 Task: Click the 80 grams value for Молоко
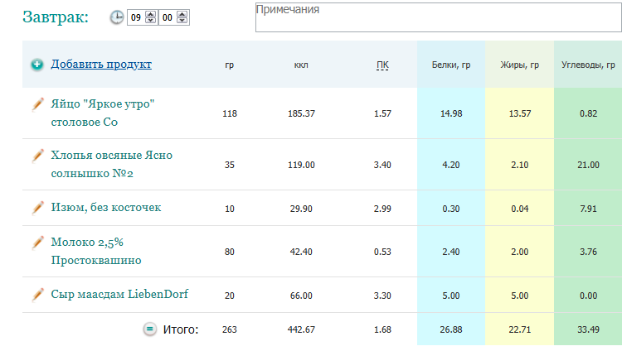(230, 252)
